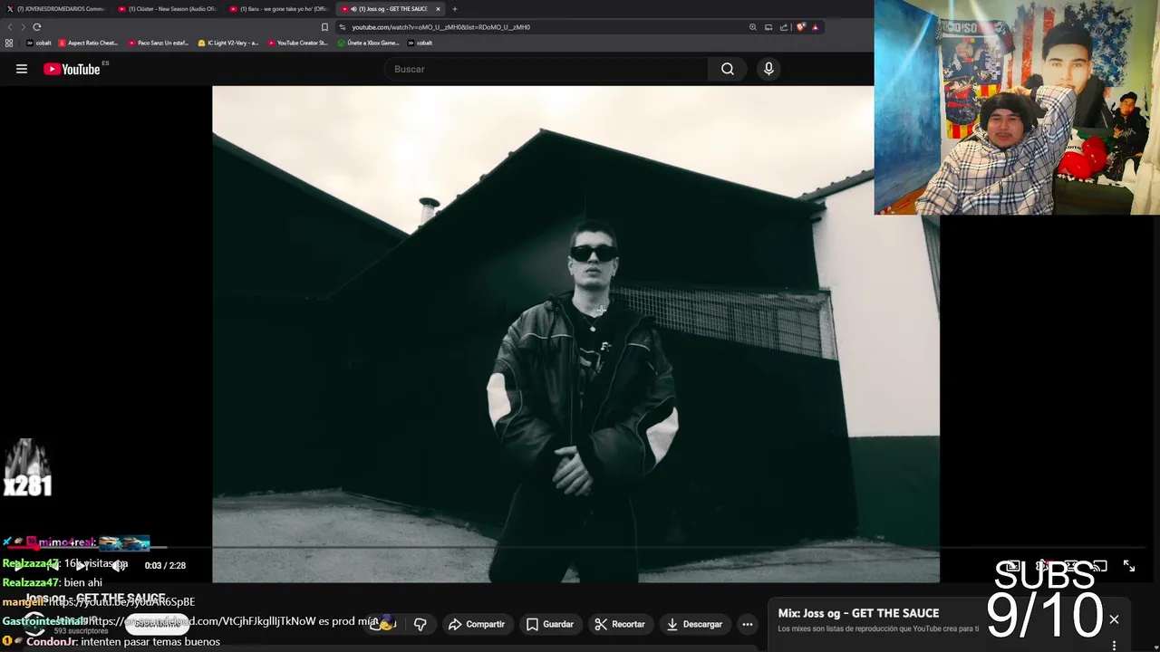Cast video with the cast icon
Image resolution: width=1160 pixels, height=652 pixels.
click(x=1099, y=566)
